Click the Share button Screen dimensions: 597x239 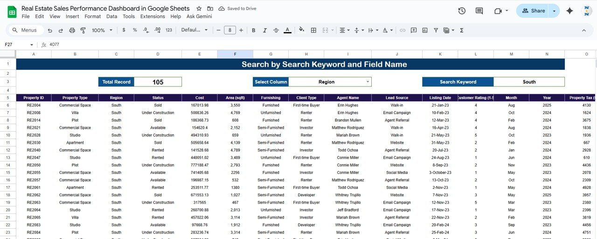[x=533, y=11]
